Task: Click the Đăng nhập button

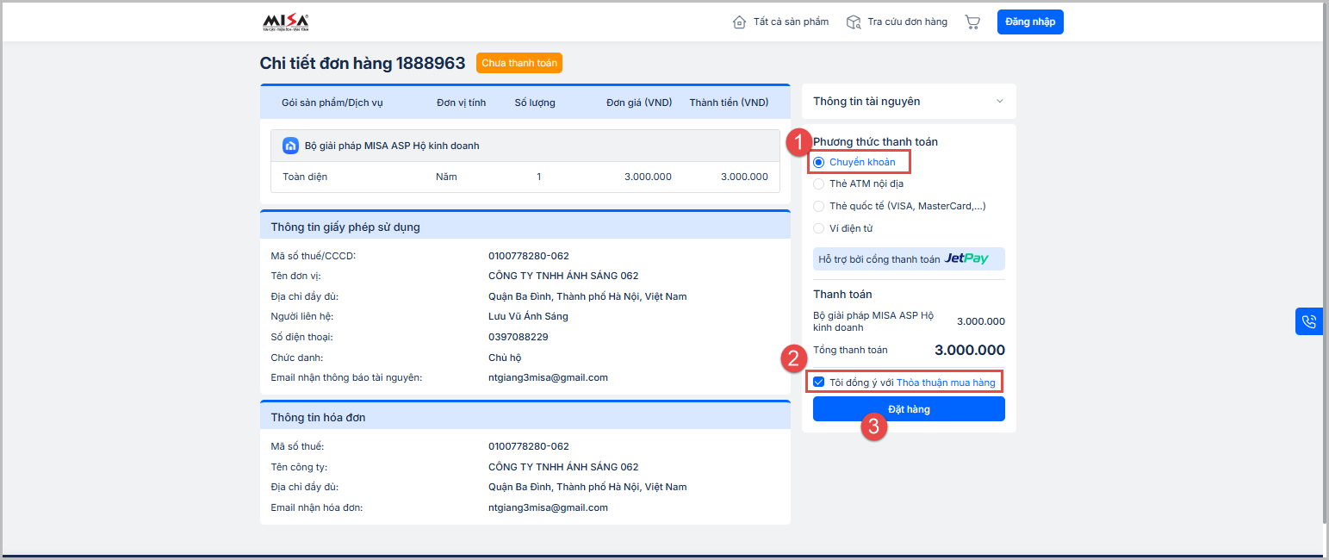Action: coord(1030,22)
